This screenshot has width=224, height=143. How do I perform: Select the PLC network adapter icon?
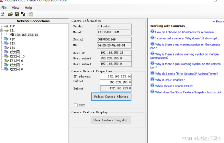(6, 26)
